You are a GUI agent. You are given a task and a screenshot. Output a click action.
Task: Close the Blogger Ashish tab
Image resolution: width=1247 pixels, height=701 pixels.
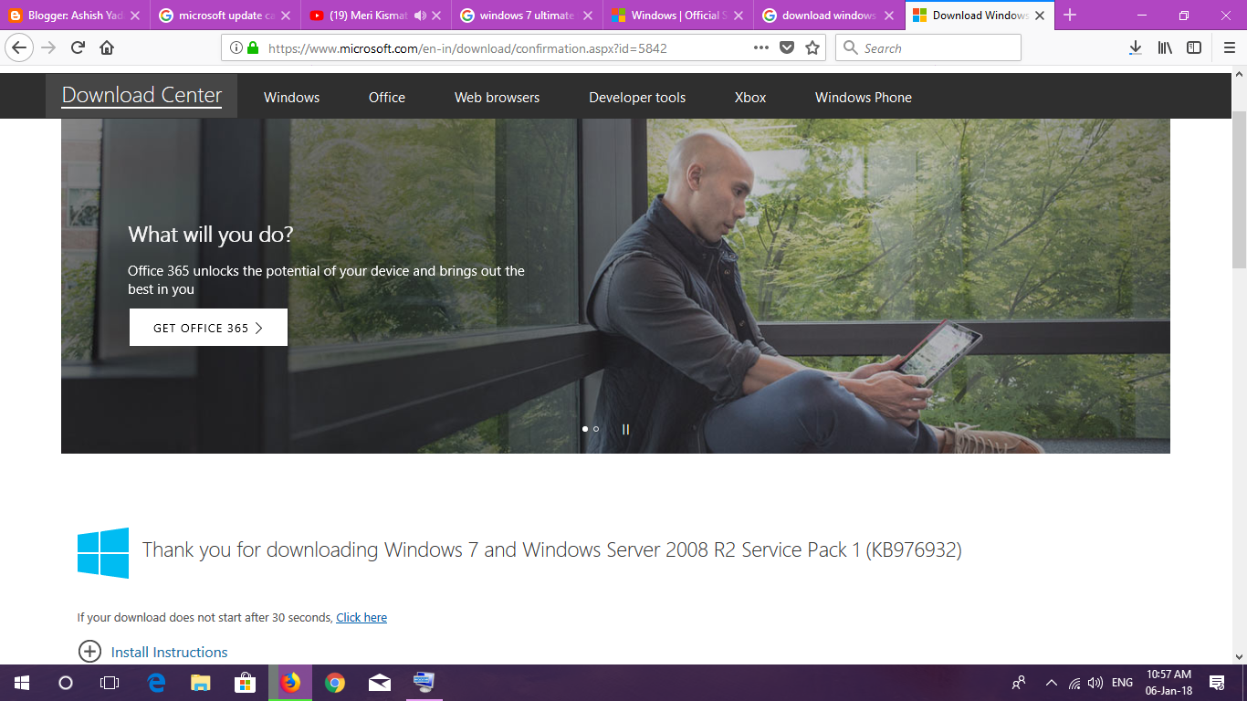coord(135,16)
